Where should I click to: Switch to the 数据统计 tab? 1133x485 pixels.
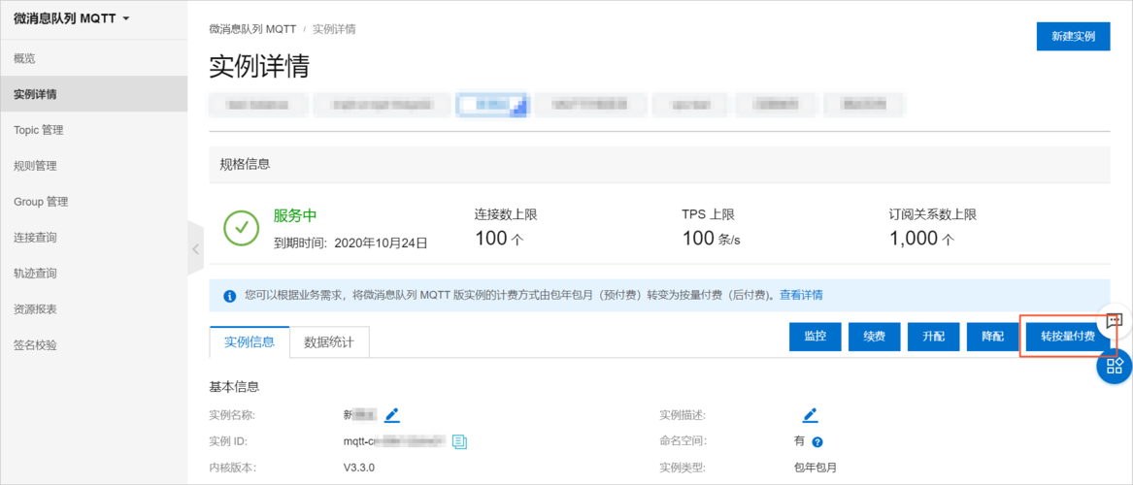click(x=329, y=342)
